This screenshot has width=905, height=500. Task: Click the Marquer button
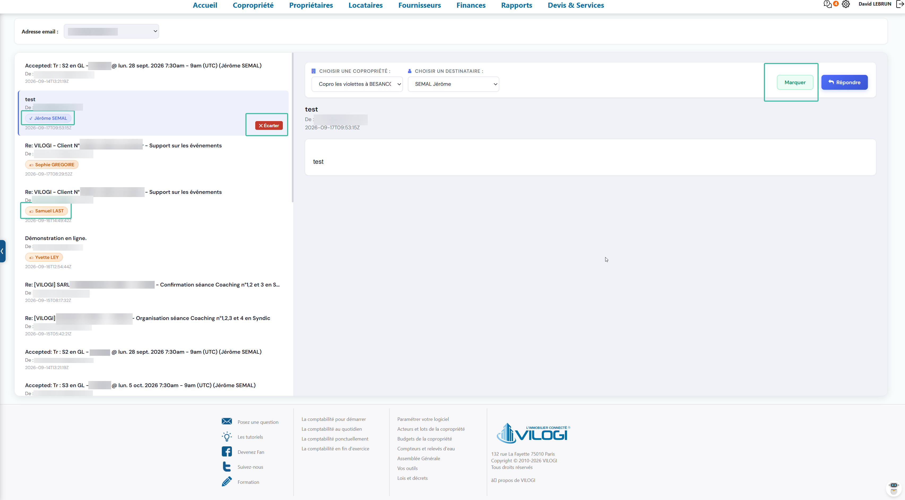[795, 82]
